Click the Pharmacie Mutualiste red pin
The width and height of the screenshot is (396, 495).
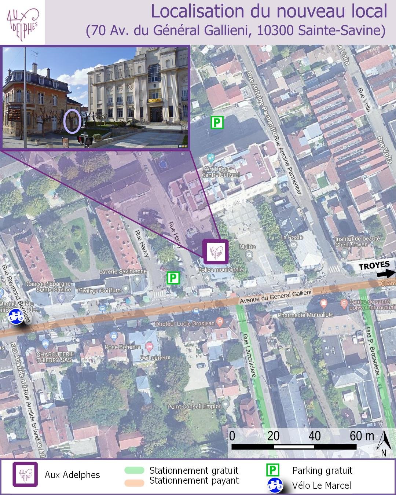coord(323,304)
